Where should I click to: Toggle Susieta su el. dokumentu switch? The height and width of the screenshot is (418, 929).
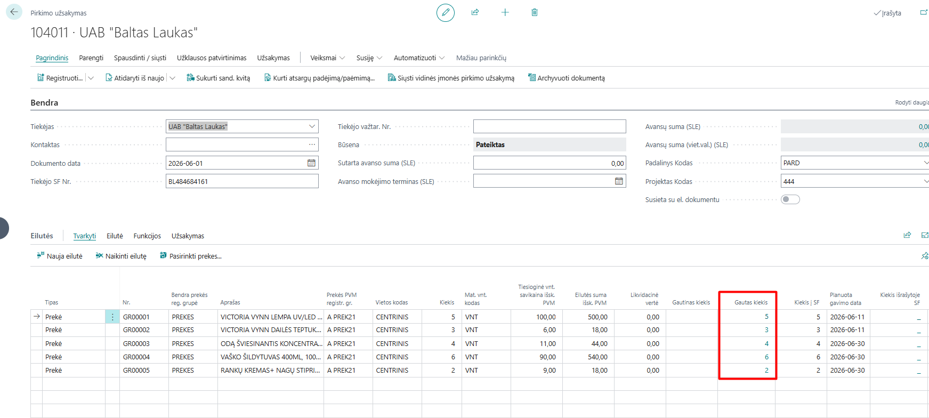790,199
